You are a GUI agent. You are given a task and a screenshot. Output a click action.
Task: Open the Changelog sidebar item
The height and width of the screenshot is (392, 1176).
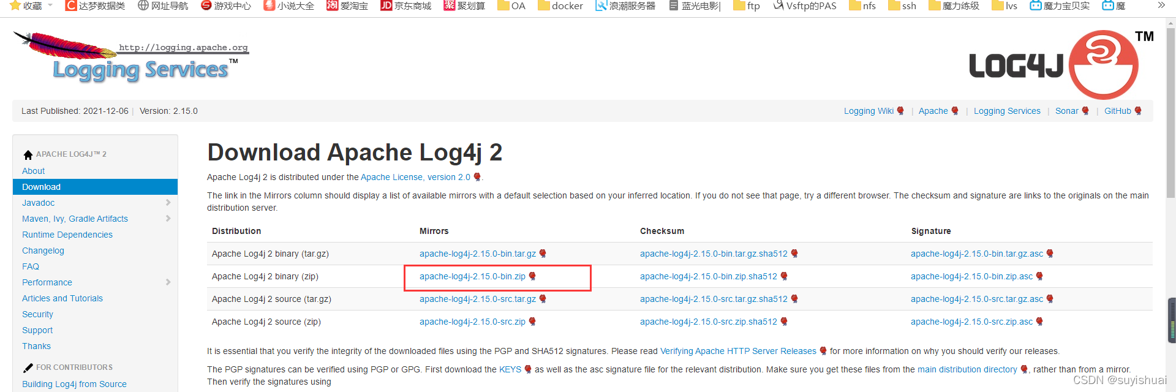coord(43,251)
